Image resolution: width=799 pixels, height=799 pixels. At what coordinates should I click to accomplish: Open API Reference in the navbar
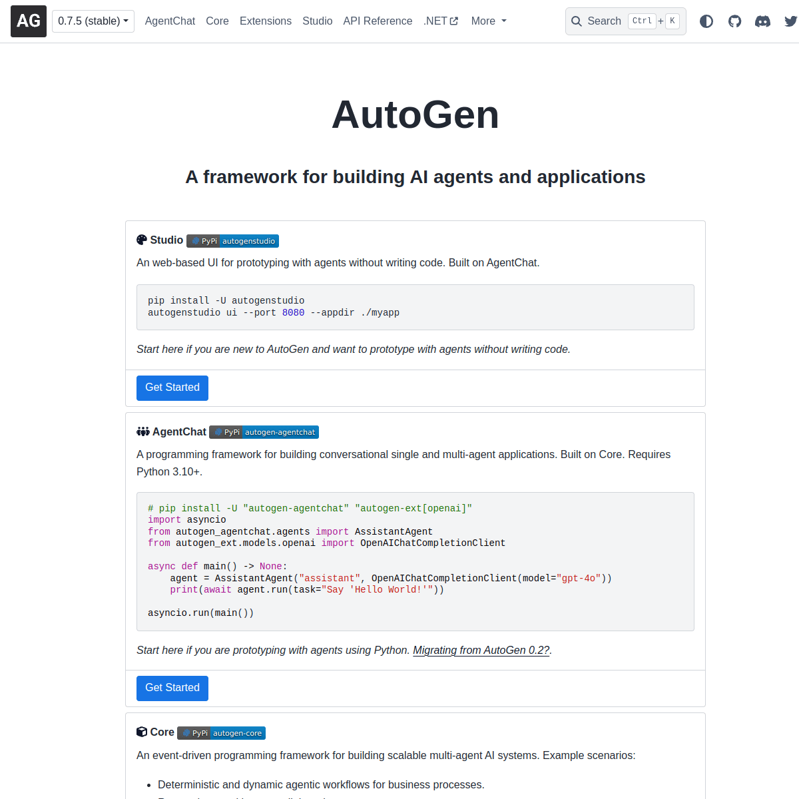tap(378, 21)
